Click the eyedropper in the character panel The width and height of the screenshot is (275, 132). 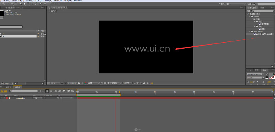point(267,74)
